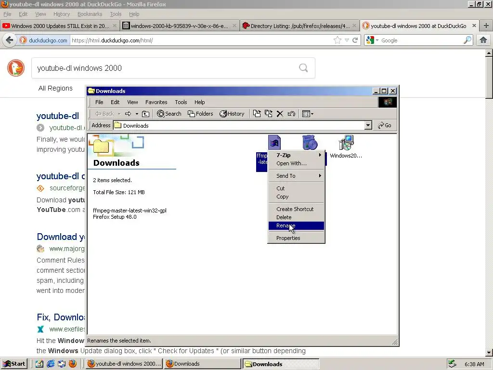493x370 pixels.
Task: Click the Delete X toolbar icon
Action: tap(280, 114)
